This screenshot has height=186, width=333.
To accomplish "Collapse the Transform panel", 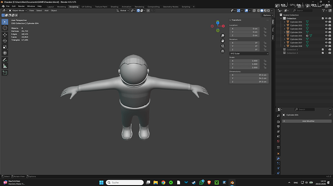I will (230, 20).
